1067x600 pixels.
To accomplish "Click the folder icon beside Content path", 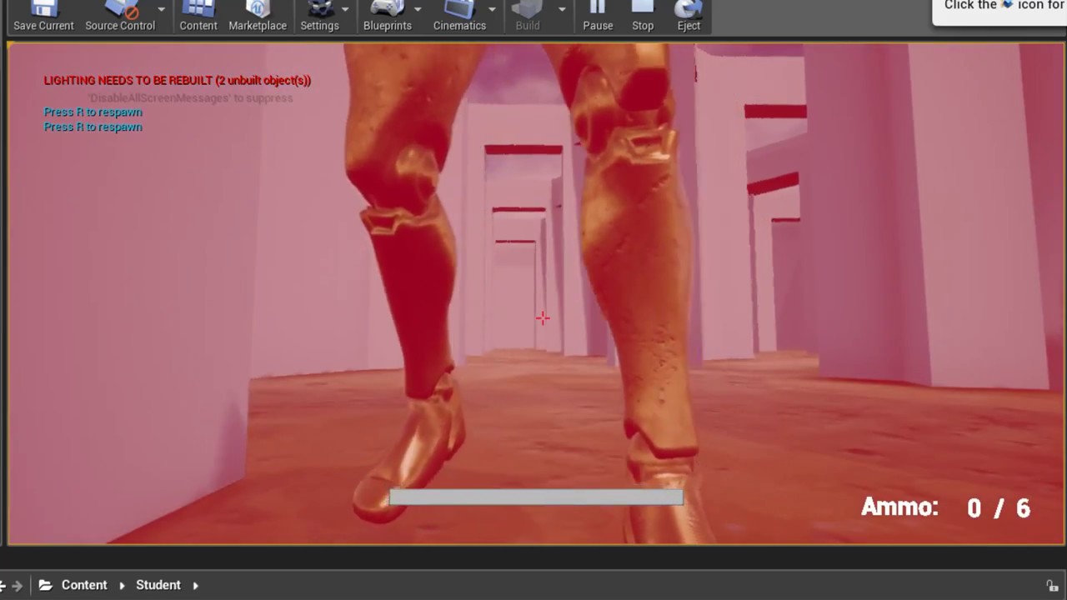I will (46, 585).
